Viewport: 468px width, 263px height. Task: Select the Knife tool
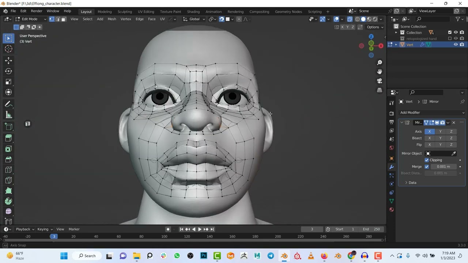[8, 180]
